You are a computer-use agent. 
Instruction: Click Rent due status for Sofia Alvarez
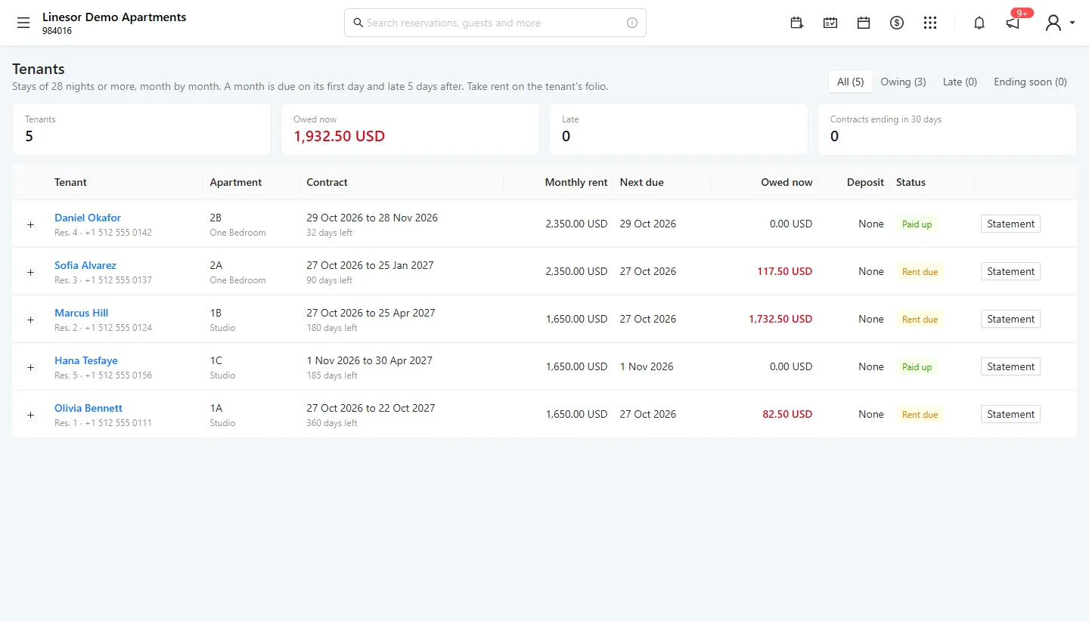pyautogui.click(x=920, y=272)
